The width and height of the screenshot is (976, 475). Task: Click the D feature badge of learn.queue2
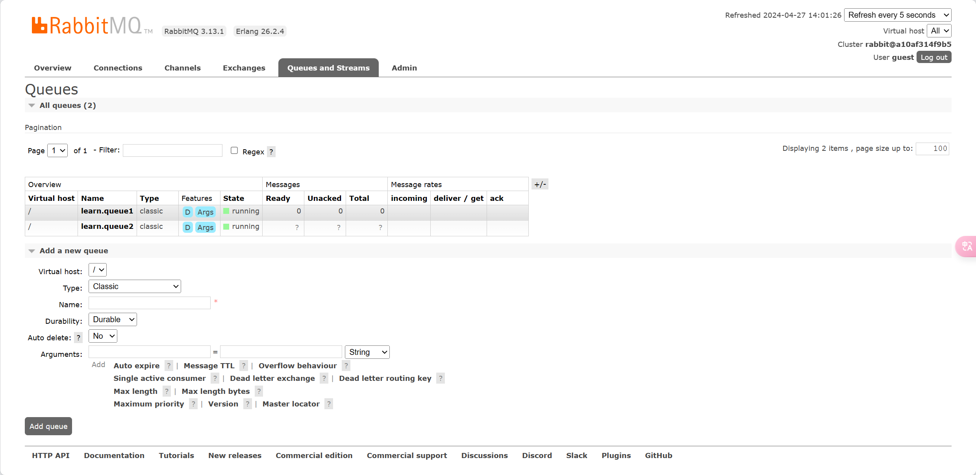pyautogui.click(x=188, y=227)
